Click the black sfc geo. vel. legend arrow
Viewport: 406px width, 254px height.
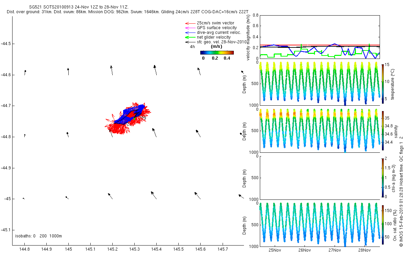pyautogui.click(x=190, y=42)
